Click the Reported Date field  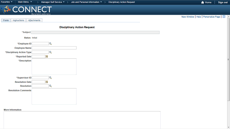click(x=38, y=57)
